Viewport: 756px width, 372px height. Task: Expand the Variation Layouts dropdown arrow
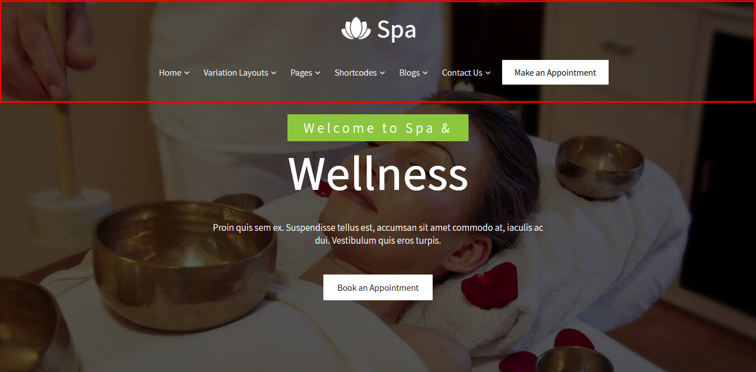[274, 73]
